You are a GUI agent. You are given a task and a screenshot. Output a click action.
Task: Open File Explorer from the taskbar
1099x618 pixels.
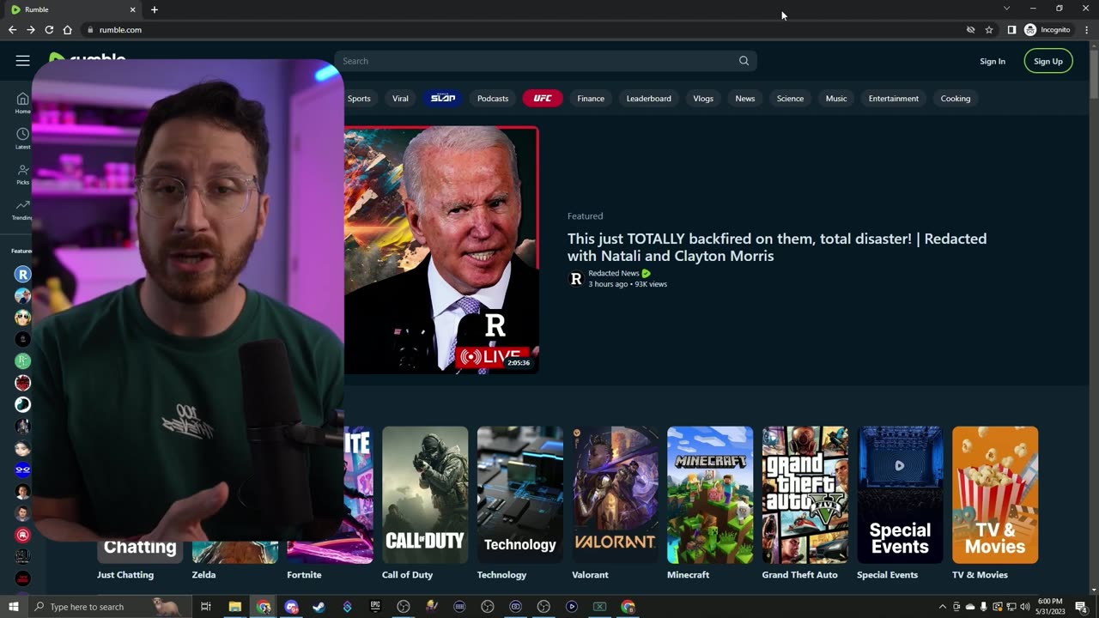(234, 607)
